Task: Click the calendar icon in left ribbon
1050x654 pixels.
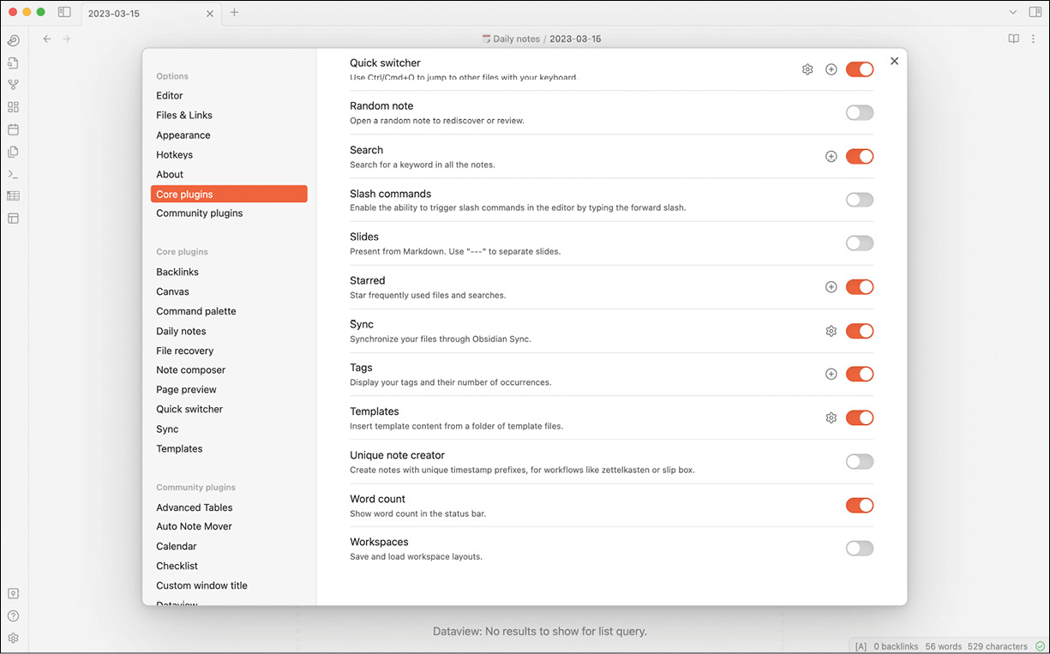Action: tap(13, 129)
